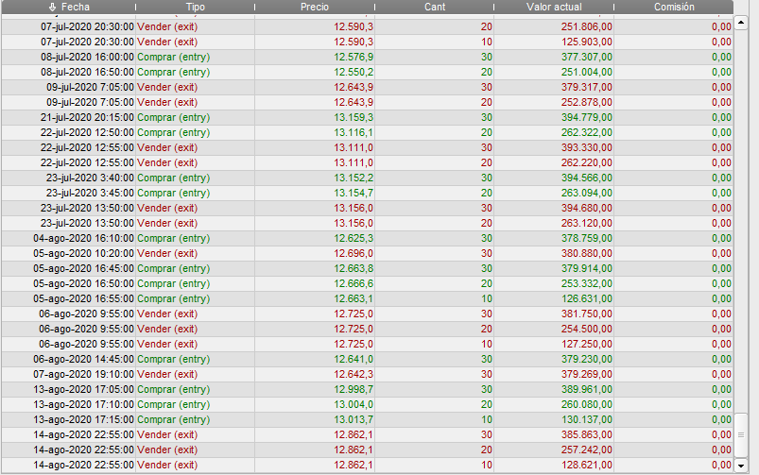Sort by the Precio column header

315,7
